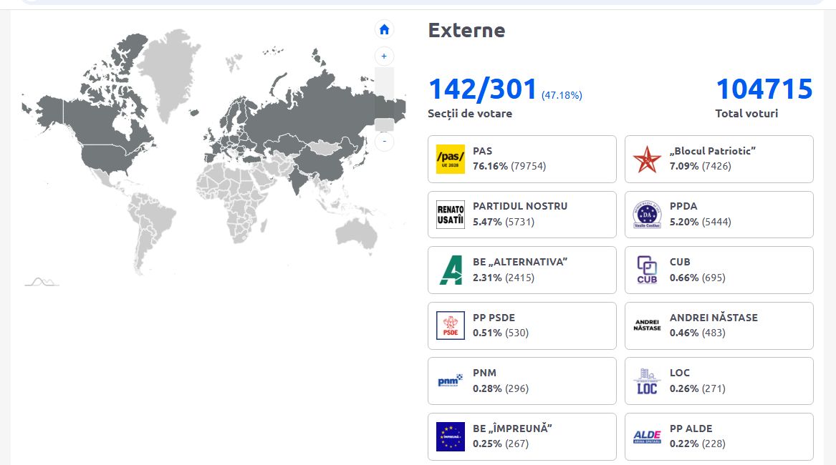Click the CUB party logo

647,270
